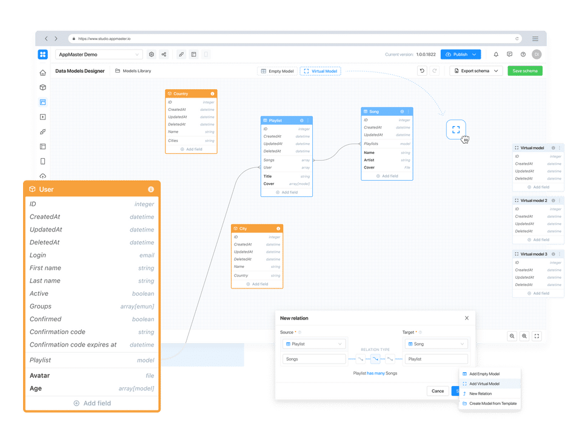Undo the last schema change
The height and width of the screenshot is (434, 582).
(x=422, y=70)
